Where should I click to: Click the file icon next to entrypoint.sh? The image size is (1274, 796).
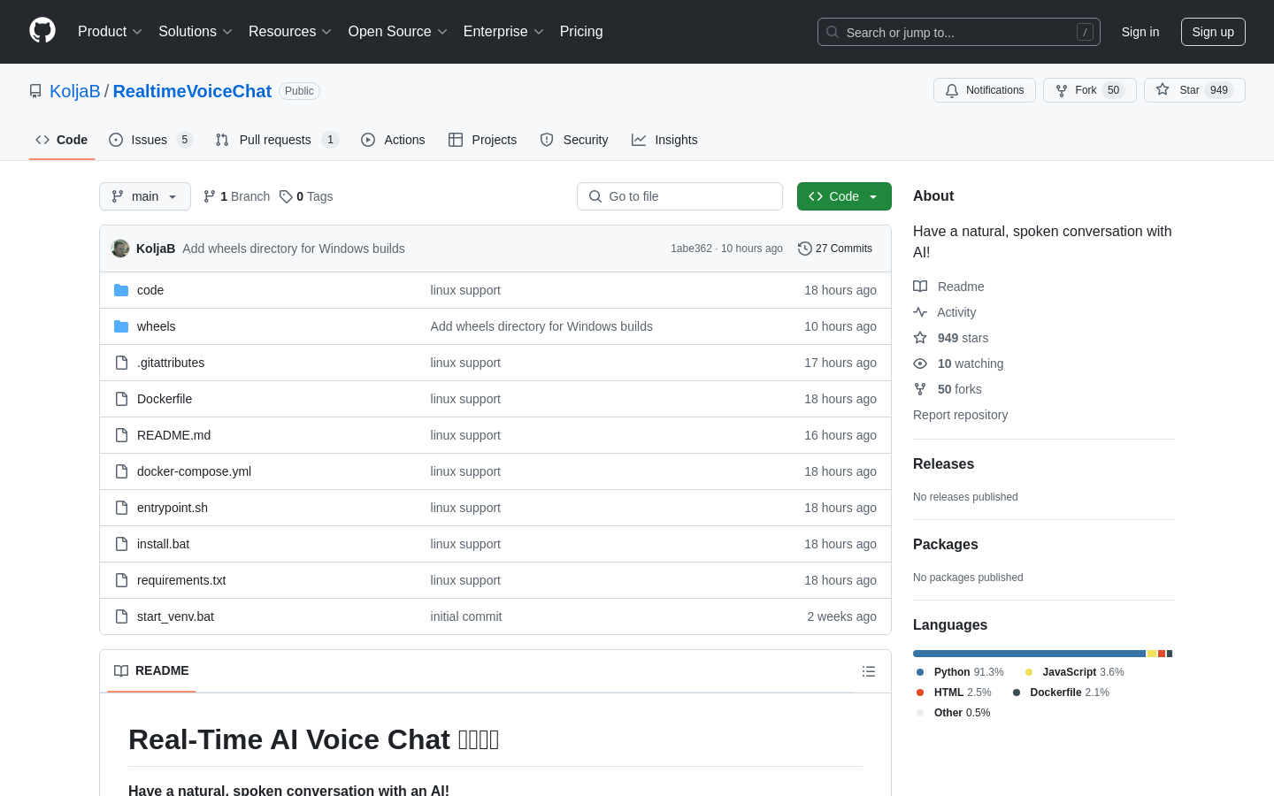(x=121, y=508)
